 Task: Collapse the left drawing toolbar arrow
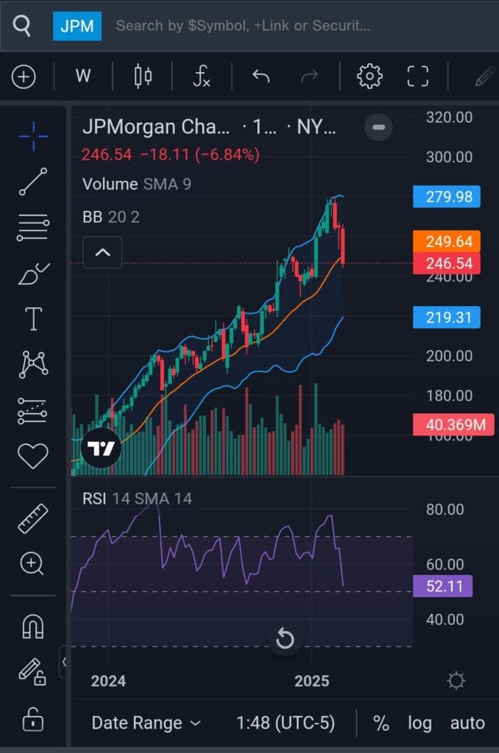point(64,663)
